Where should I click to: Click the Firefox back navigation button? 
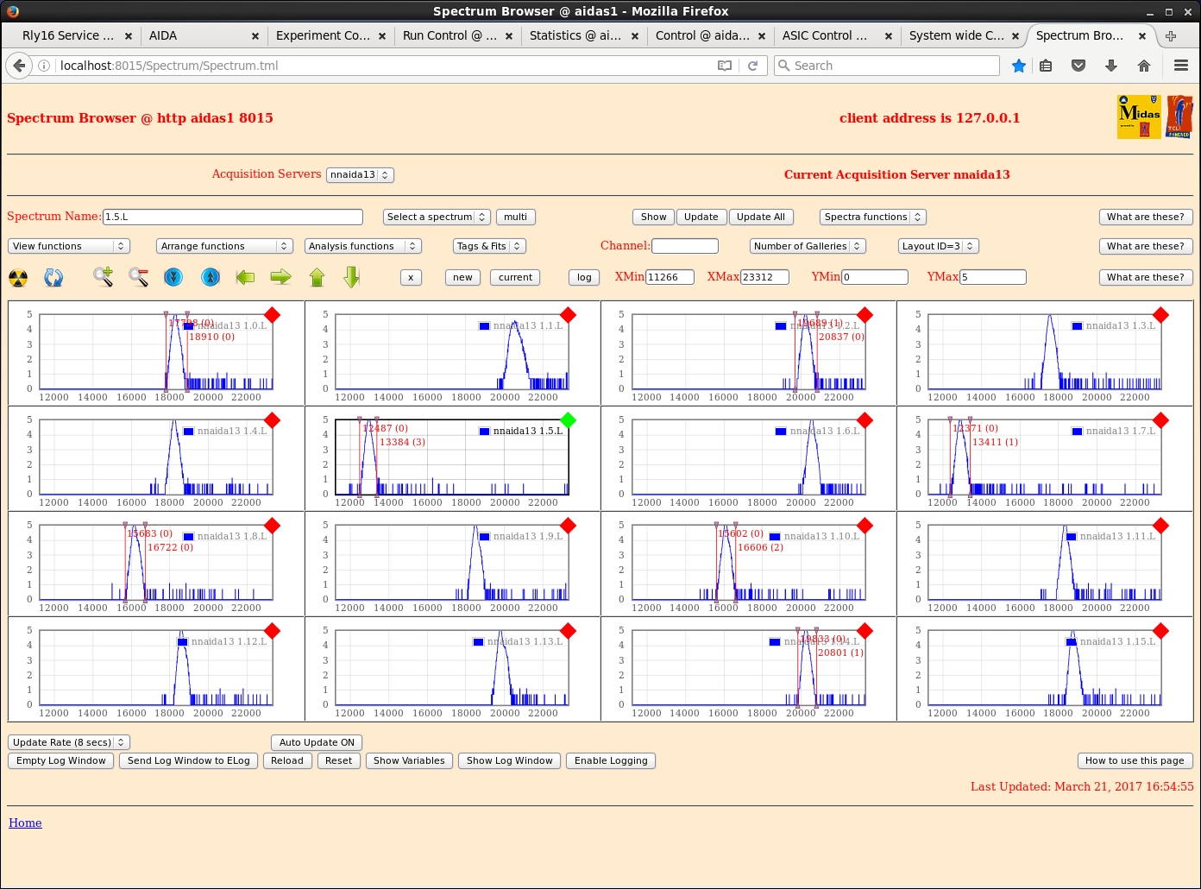(x=19, y=66)
